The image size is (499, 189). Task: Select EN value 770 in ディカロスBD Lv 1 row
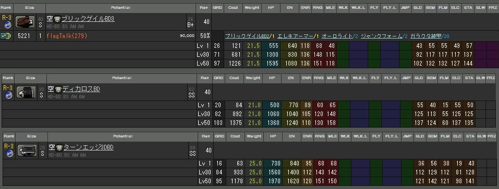(294, 105)
